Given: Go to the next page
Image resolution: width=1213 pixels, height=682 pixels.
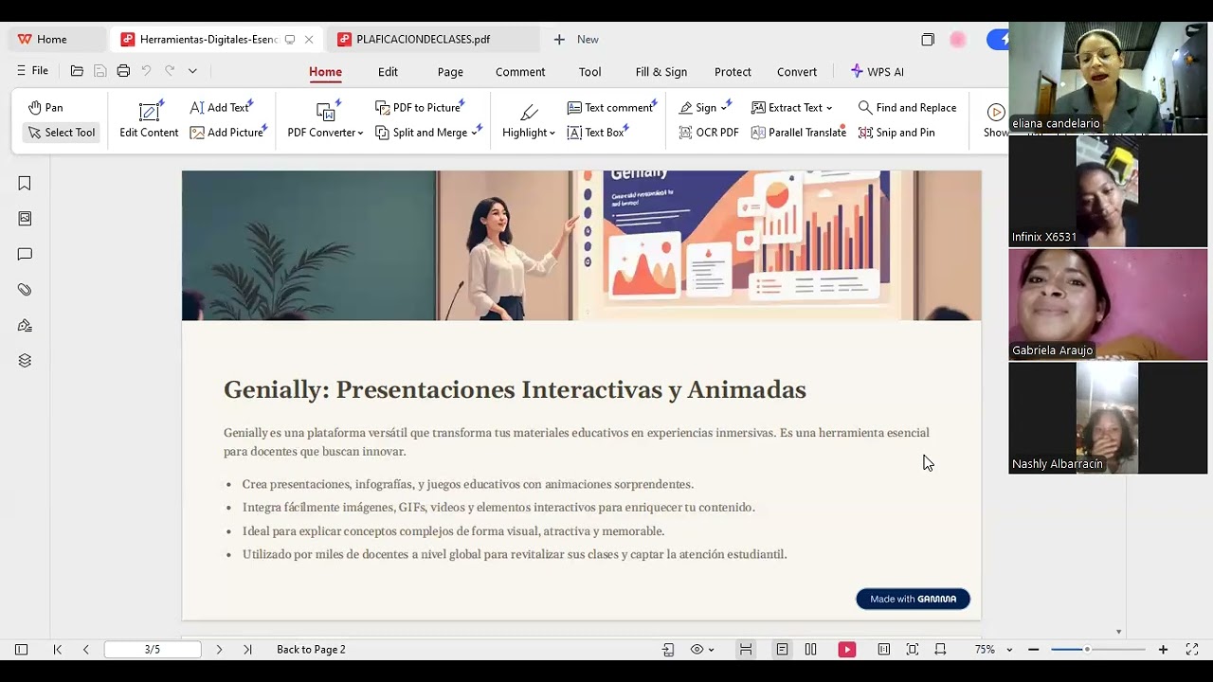Looking at the screenshot, I should (219, 650).
